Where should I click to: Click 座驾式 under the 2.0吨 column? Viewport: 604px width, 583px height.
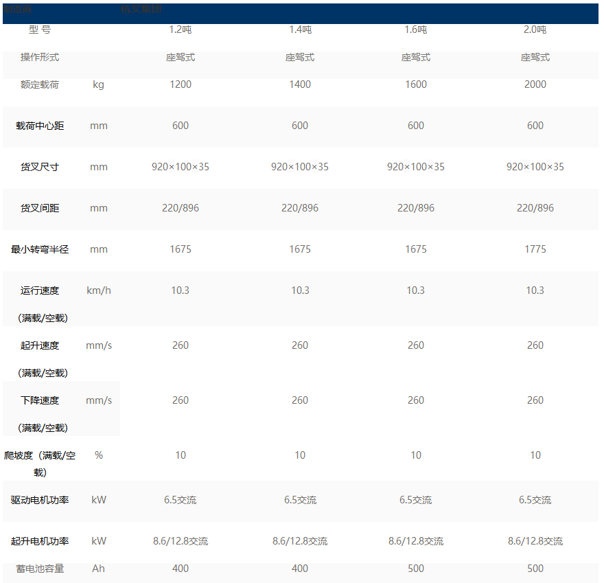coord(535,58)
